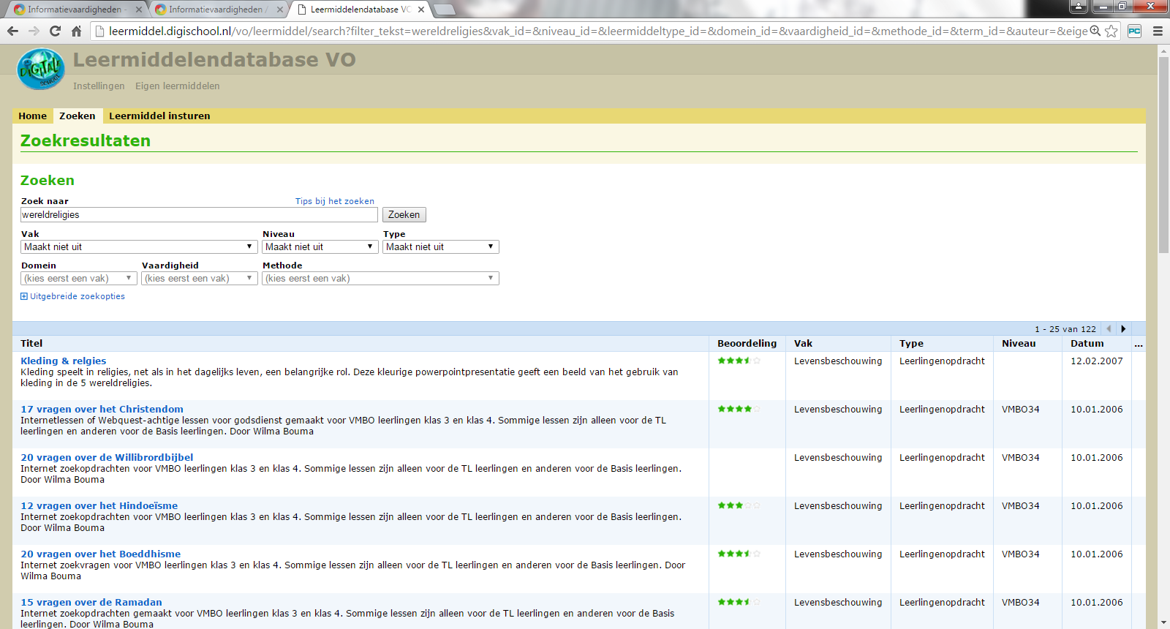Click the 'Zoek naar' search text field
The image size is (1170, 629).
(199, 215)
